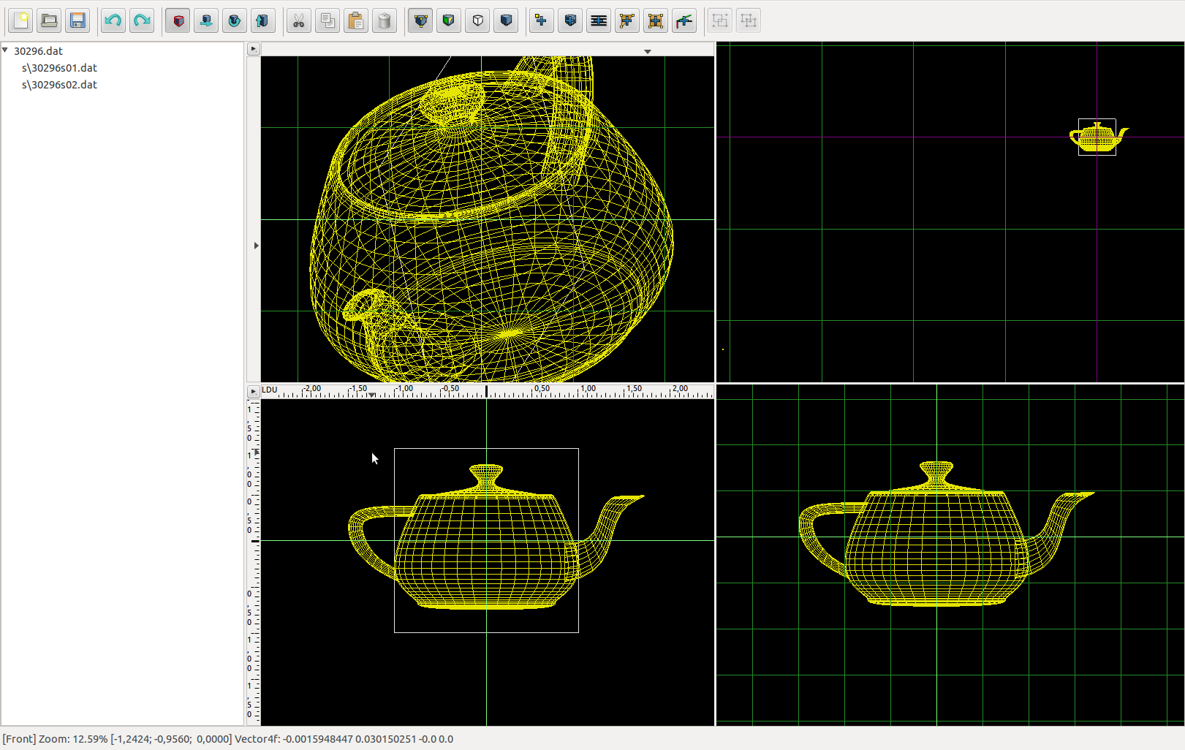1185x750 pixels.
Task: Undo the last edit
Action: click(x=113, y=20)
